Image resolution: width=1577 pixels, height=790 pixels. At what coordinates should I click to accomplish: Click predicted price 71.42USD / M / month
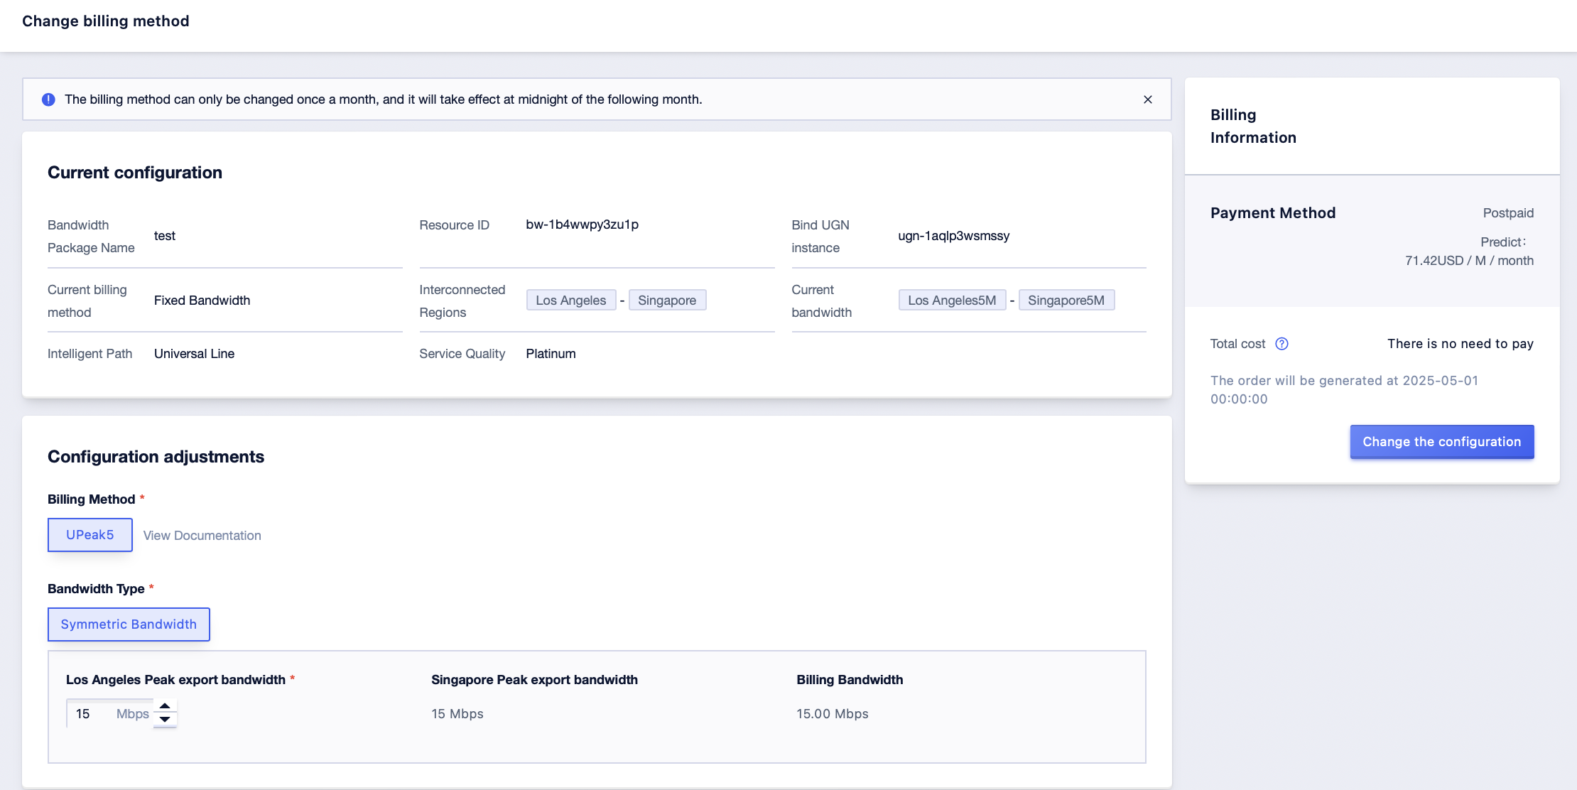point(1469,261)
